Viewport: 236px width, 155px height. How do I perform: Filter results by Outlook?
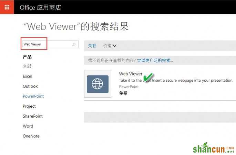[30, 86]
